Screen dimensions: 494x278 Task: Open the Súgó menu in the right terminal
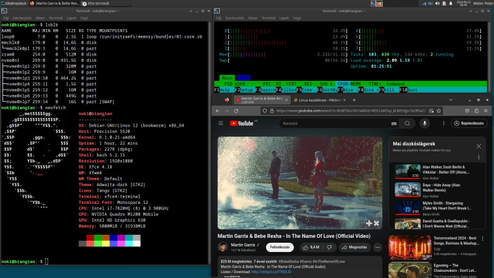pyautogui.click(x=297, y=18)
